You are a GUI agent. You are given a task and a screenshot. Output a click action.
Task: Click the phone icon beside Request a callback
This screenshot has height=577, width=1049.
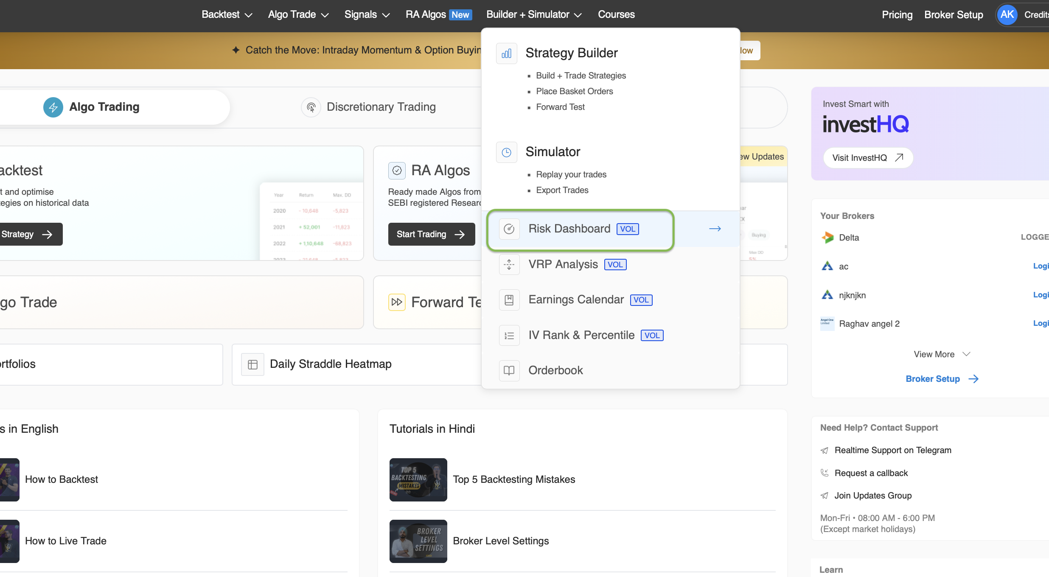tap(825, 473)
